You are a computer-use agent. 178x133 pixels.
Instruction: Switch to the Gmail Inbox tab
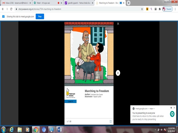coord(17,3)
